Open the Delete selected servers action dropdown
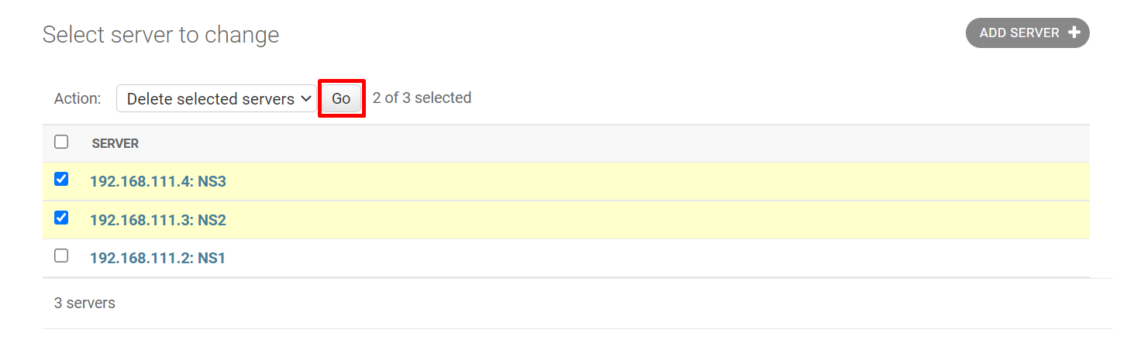 211,99
